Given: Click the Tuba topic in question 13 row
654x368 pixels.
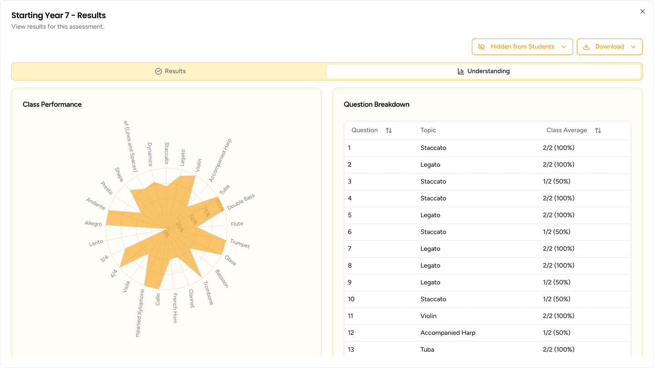Looking at the screenshot, I should [x=427, y=349].
